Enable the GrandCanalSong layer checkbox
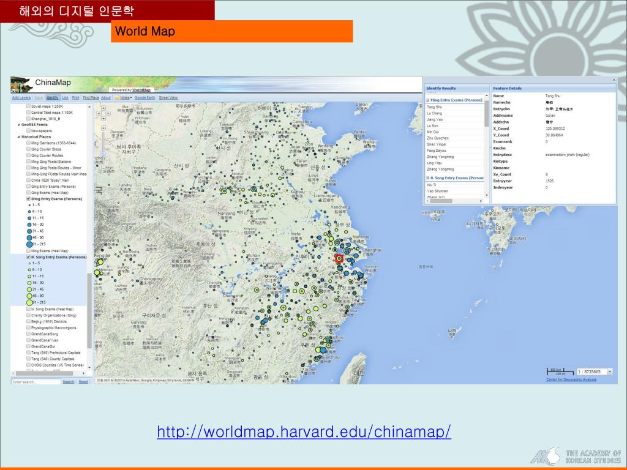 tap(28, 334)
